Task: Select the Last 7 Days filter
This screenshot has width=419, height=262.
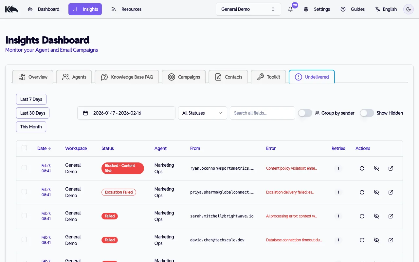Action: click(x=31, y=99)
